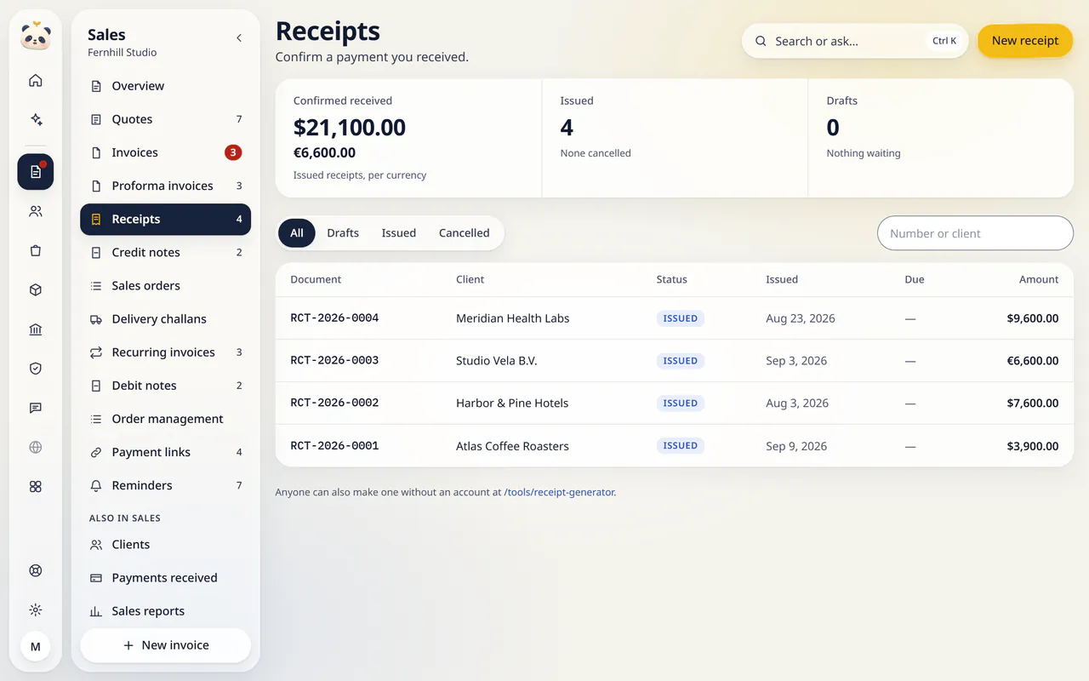Switch to the Issued filter tab
Viewport: 1089px width, 681px height.
pos(399,233)
